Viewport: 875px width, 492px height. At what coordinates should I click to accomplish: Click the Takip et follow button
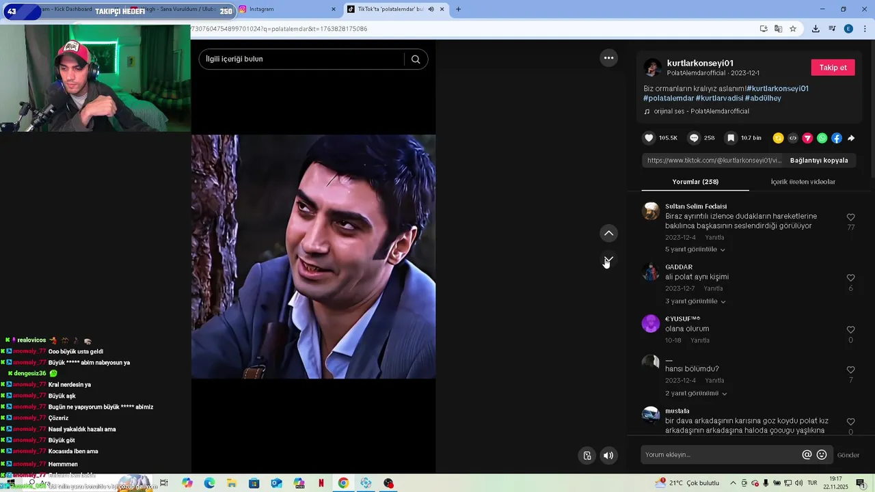(833, 68)
